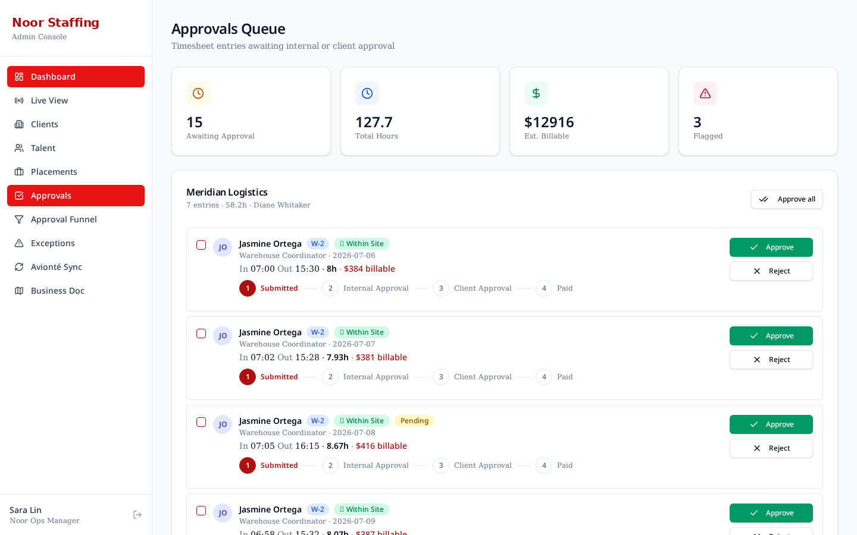The image size is (857, 535).
Task: Check the 2026-07-08 entry checkbox
Action: pos(201,422)
